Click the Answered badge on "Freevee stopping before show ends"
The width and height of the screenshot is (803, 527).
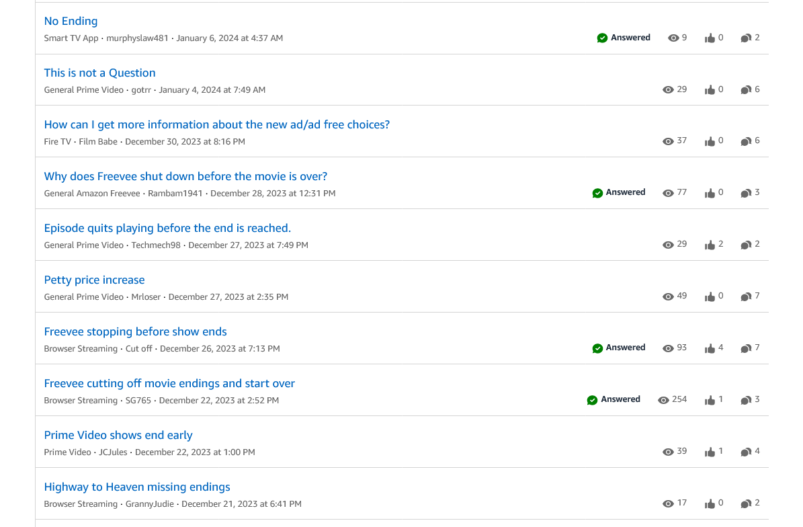coord(618,348)
